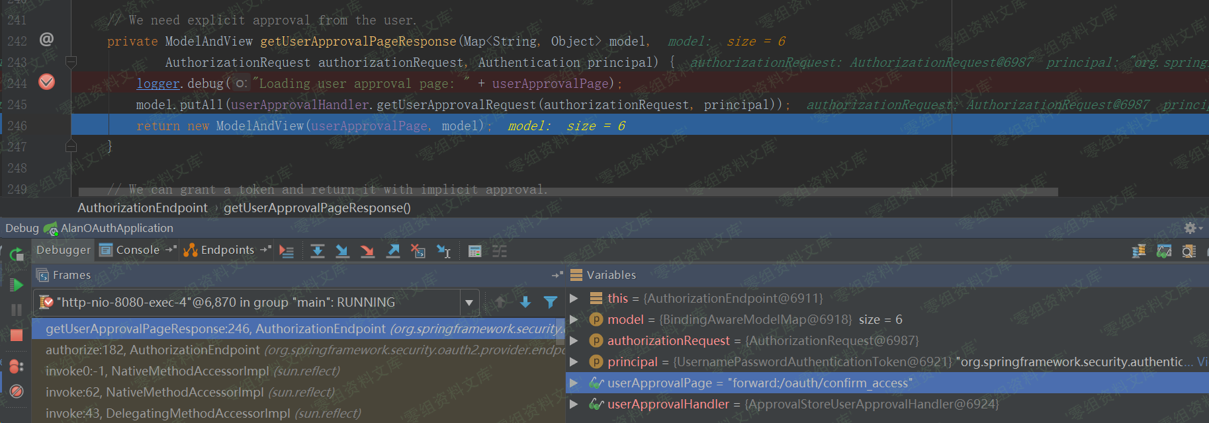1209x423 pixels.
Task: Toggle the breakpoint on line 244
Action: pyautogui.click(x=46, y=82)
